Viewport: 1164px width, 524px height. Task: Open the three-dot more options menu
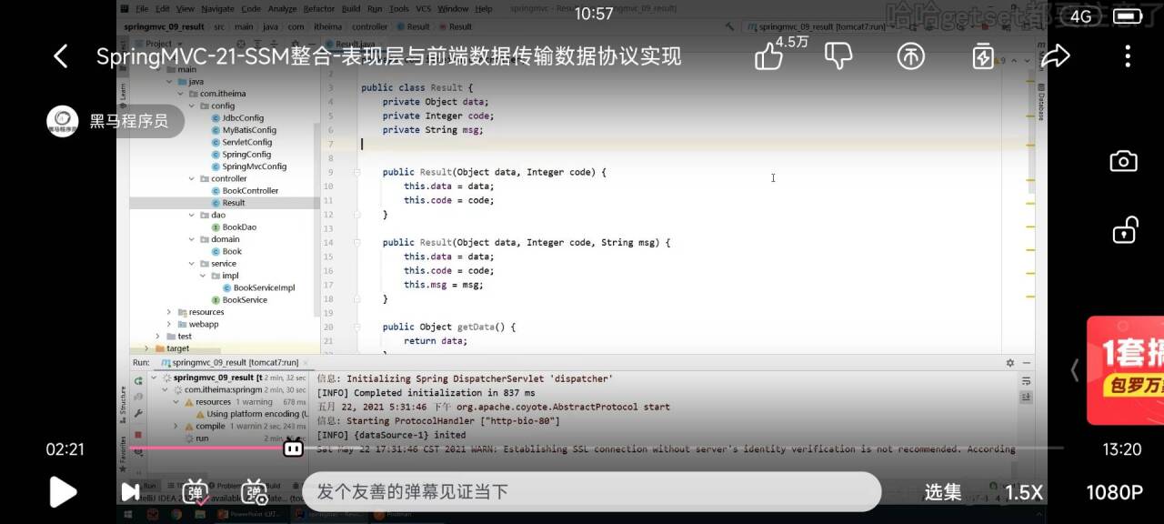point(1128,56)
